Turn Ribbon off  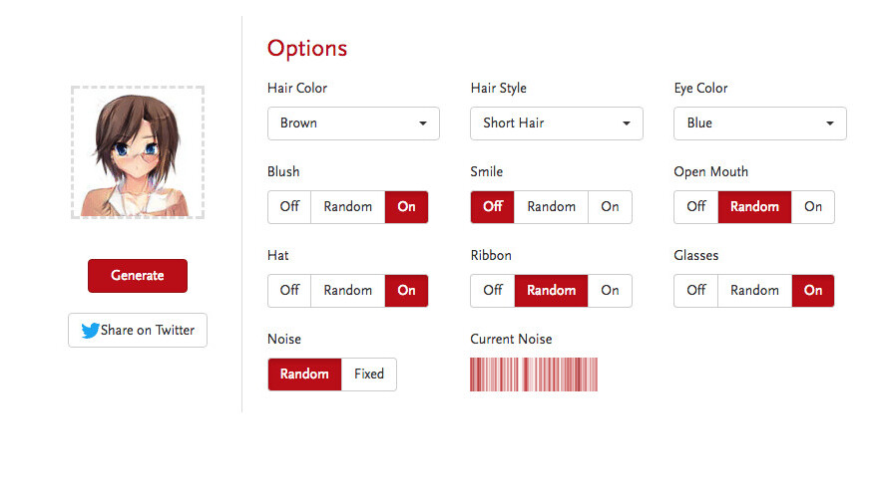pos(493,291)
